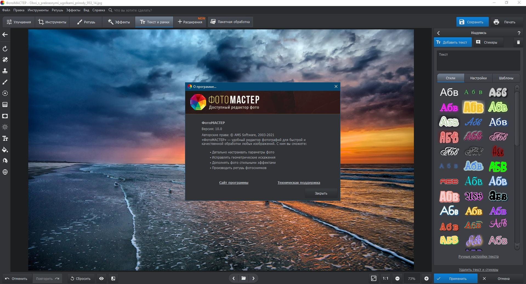Toggle the before/after comparison view
Viewport: 526px width, 284px height.
113,278
